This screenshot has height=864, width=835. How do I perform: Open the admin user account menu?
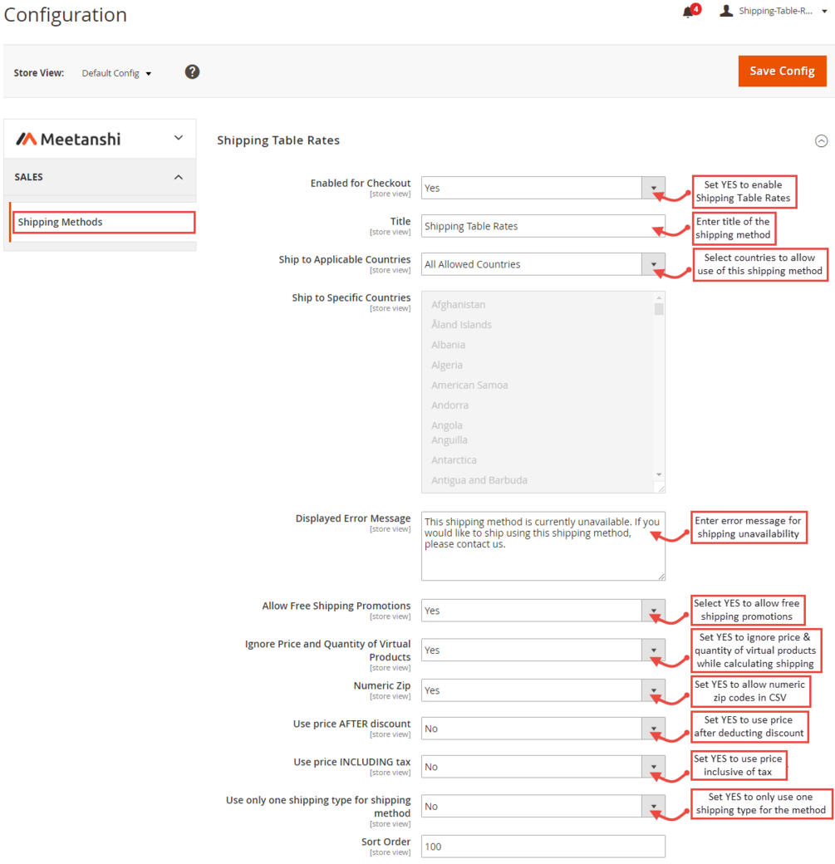pos(766,12)
